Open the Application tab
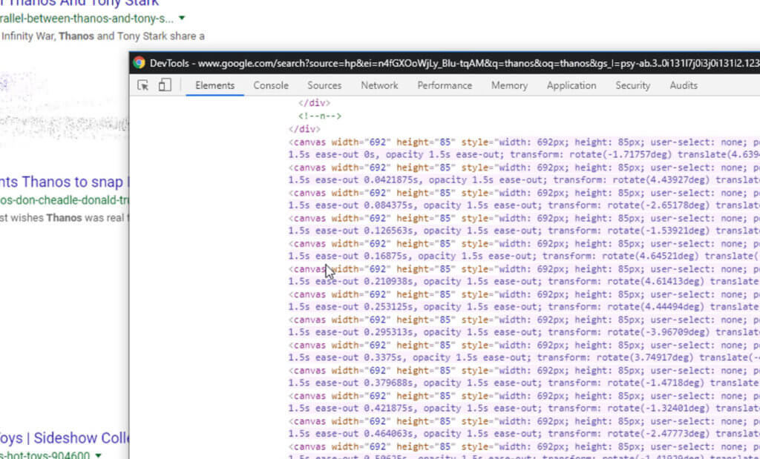This screenshot has height=459, width=760. tap(571, 85)
